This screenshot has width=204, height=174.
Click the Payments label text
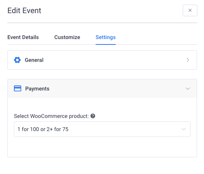pos(37,89)
